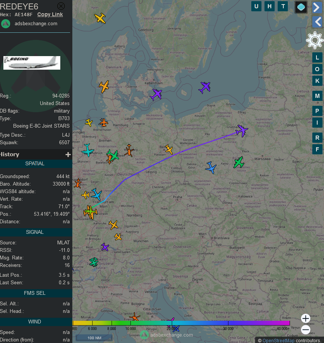324x343 pixels.
Task: Click the SIGNAL section header
Action: tap(35, 232)
